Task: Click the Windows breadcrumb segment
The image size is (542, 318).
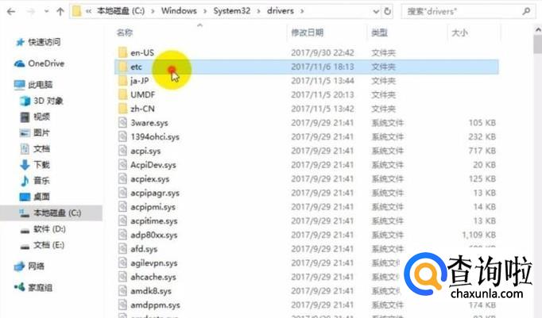Action: (x=179, y=11)
